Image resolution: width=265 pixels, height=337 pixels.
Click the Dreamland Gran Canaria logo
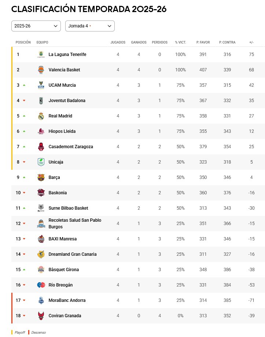pos(41,254)
